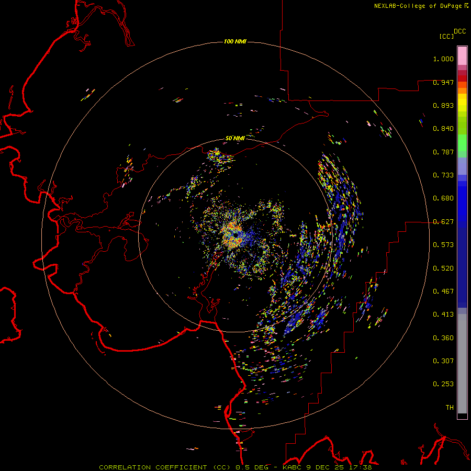Click the 0.840 legend value
This screenshot has width=471, height=471.
(x=443, y=129)
